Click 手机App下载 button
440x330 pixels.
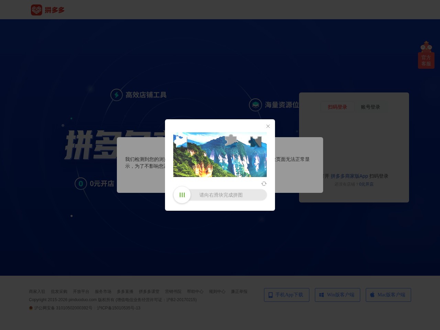coord(287,295)
